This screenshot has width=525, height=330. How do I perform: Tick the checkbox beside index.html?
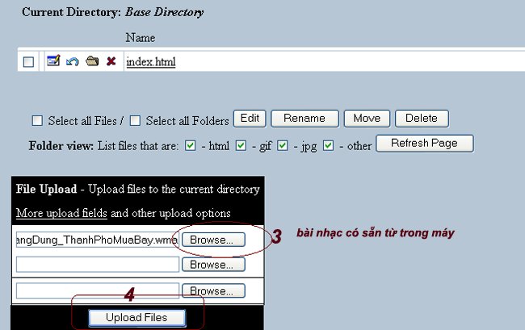tap(28, 62)
